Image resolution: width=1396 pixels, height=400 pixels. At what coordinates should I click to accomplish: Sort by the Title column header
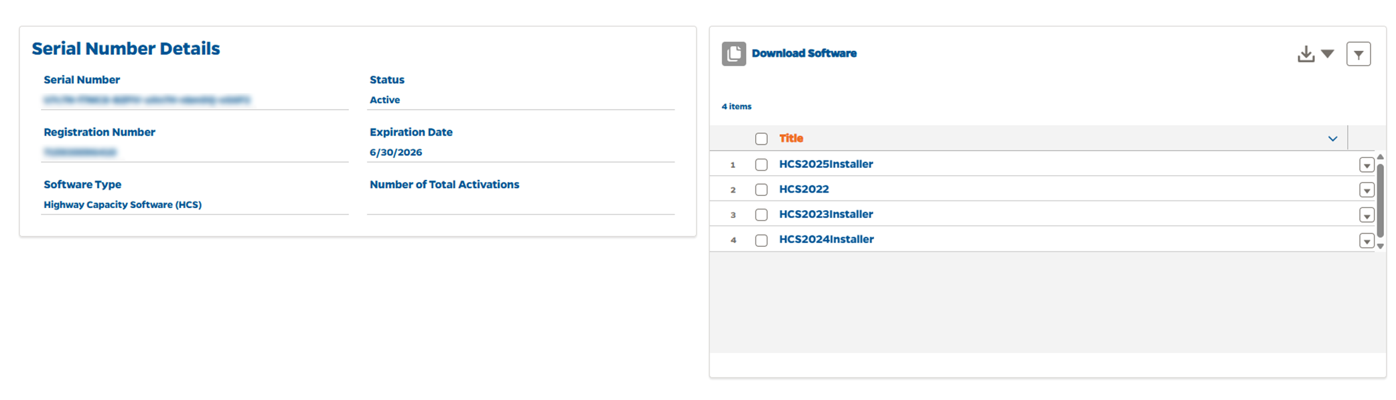pos(791,138)
